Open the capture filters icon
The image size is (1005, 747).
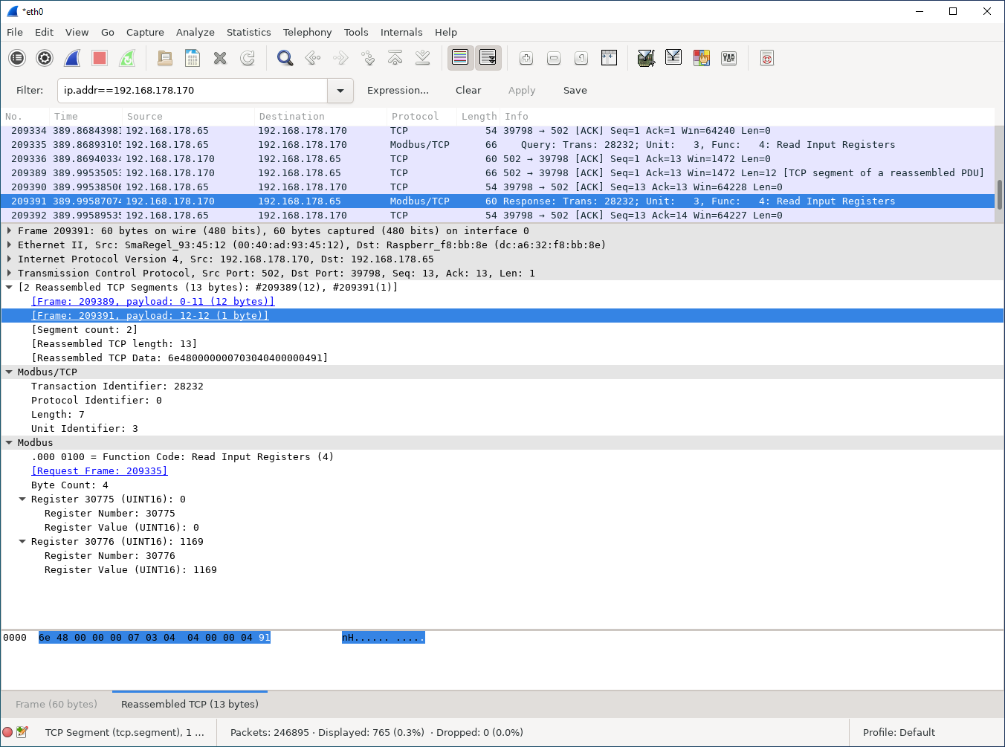646,58
